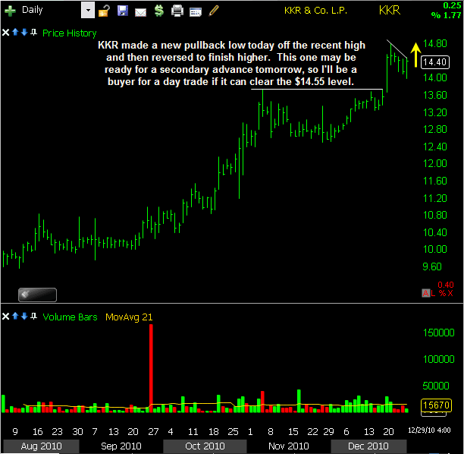Click the KKR ticker symbol
This screenshot has width=464, height=454.
coord(390,11)
